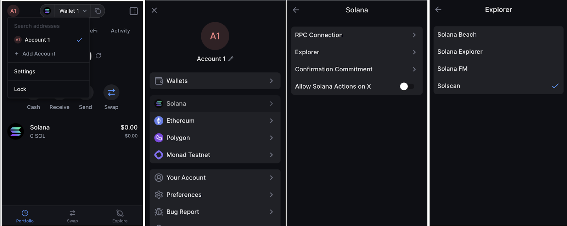Click the wallet icon beside Wallets

(x=159, y=81)
